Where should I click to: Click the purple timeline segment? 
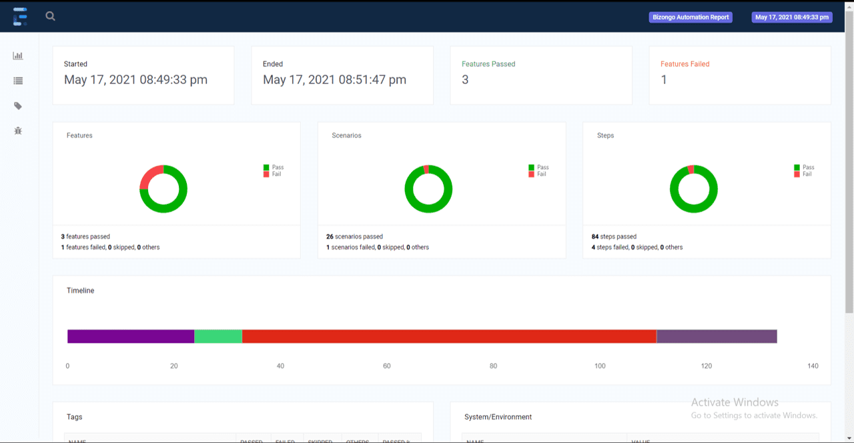click(x=131, y=336)
